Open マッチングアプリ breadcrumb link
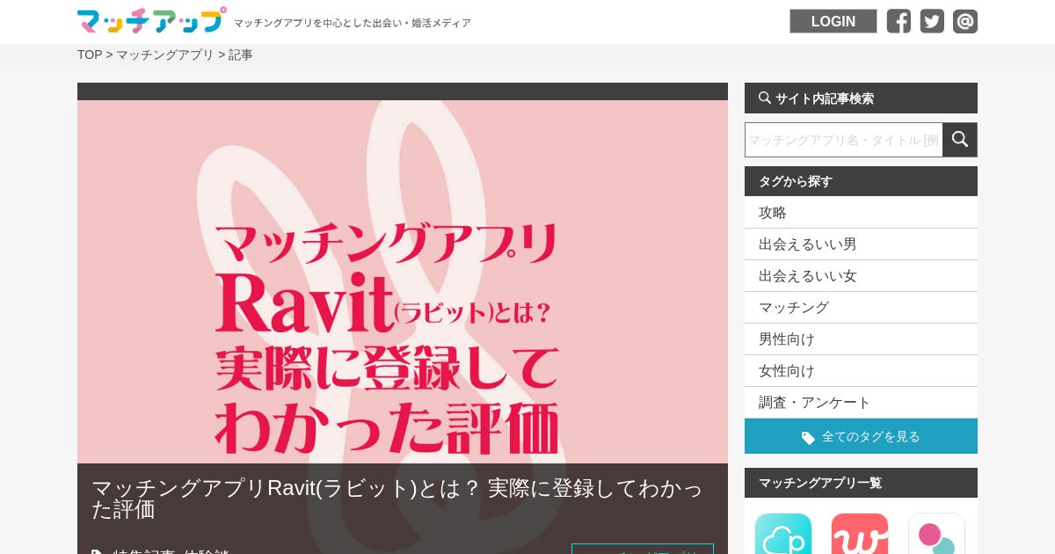The height and width of the screenshot is (554, 1055). click(x=165, y=55)
